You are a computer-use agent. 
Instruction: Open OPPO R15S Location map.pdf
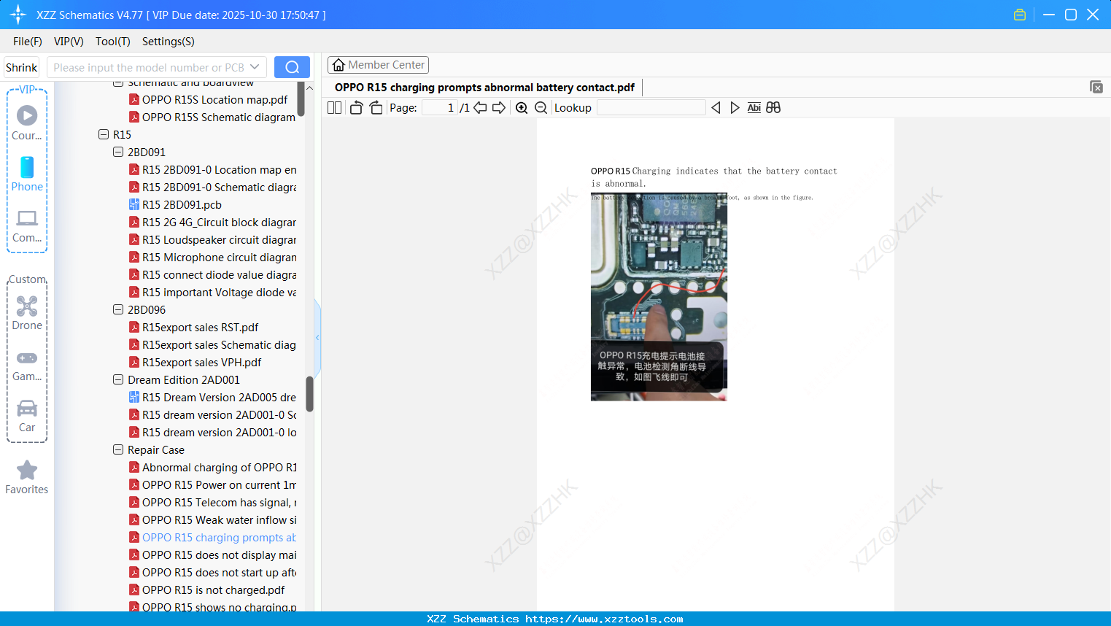point(214,100)
